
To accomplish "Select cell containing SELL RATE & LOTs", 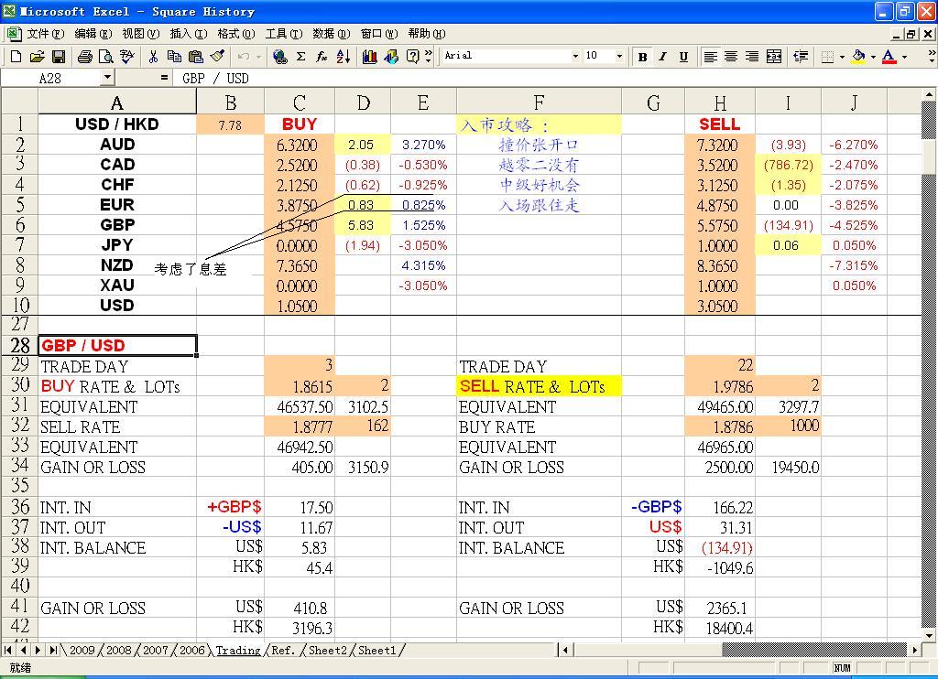I will coord(539,386).
